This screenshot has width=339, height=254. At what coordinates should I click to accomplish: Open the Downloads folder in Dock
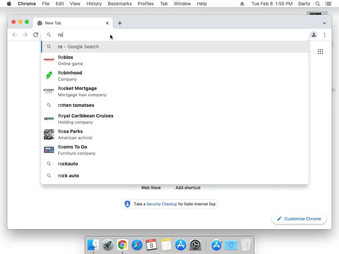click(231, 245)
